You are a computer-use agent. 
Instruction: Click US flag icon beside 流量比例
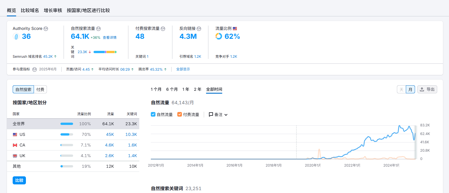coord(235,29)
